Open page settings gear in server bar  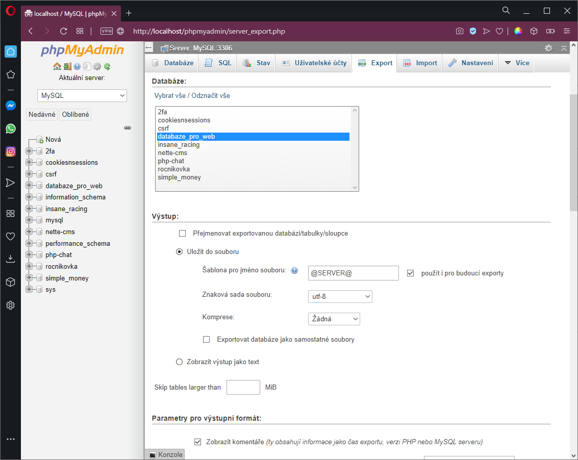(548, 48)
